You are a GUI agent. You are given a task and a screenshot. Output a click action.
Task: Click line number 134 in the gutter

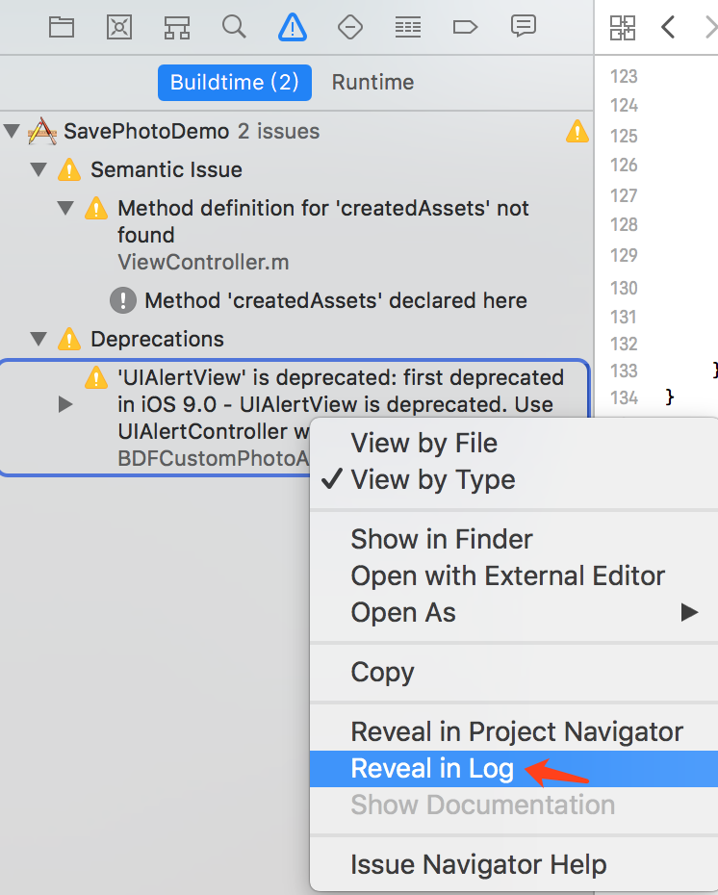pyautogui.click(x=624, y=397)
